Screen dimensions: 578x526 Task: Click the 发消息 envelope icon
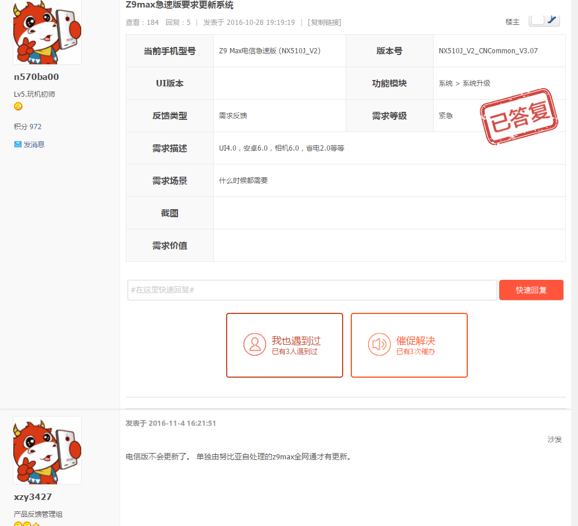click(x=18, y=144)
